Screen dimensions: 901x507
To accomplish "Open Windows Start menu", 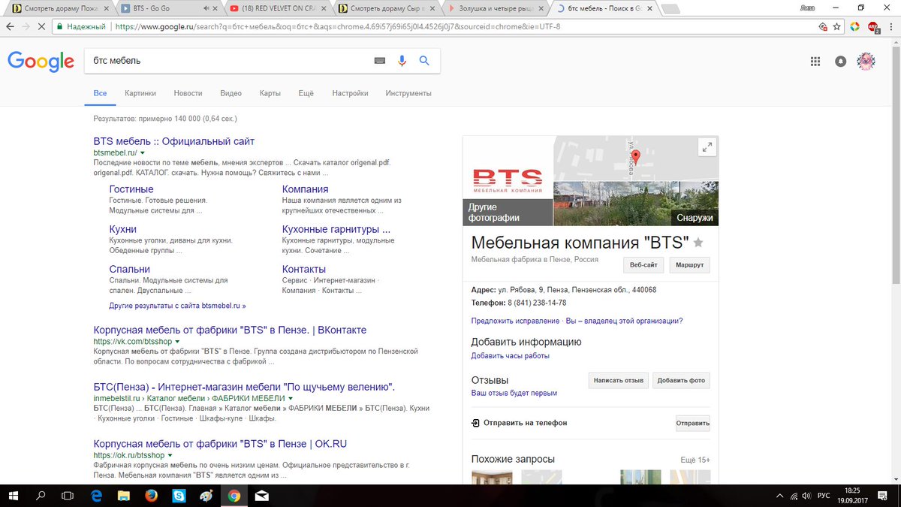I will point(14,496).
